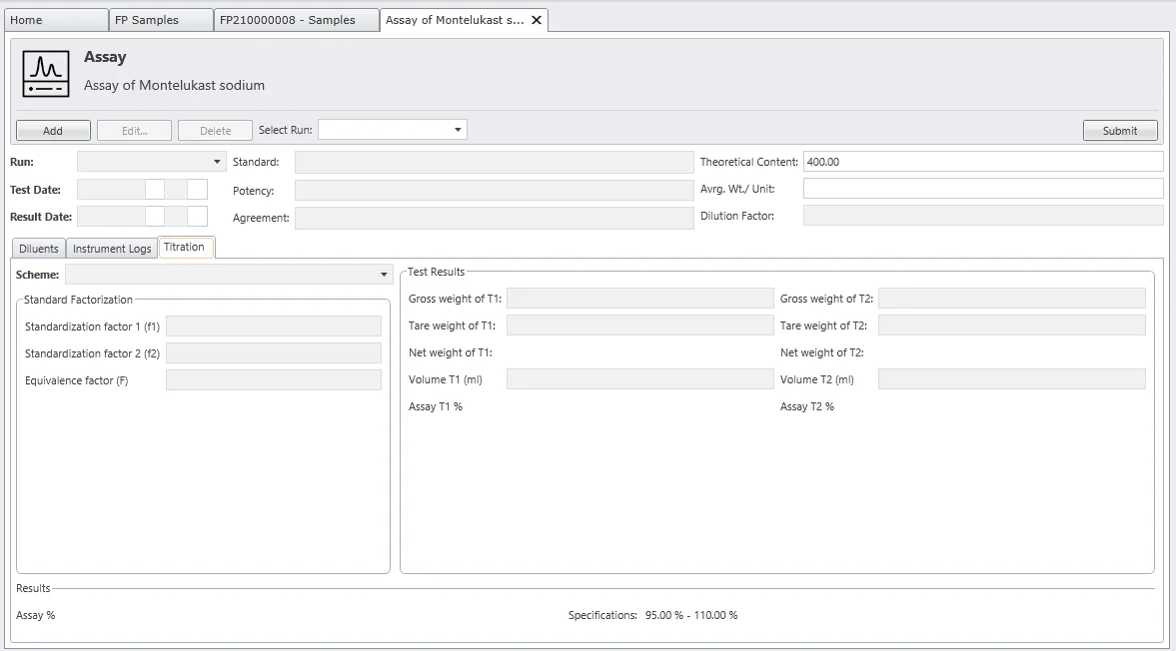This screenshot has width=1176, height=651.
Task: Switch to the Diluents tab
Action: pos(39,249)
